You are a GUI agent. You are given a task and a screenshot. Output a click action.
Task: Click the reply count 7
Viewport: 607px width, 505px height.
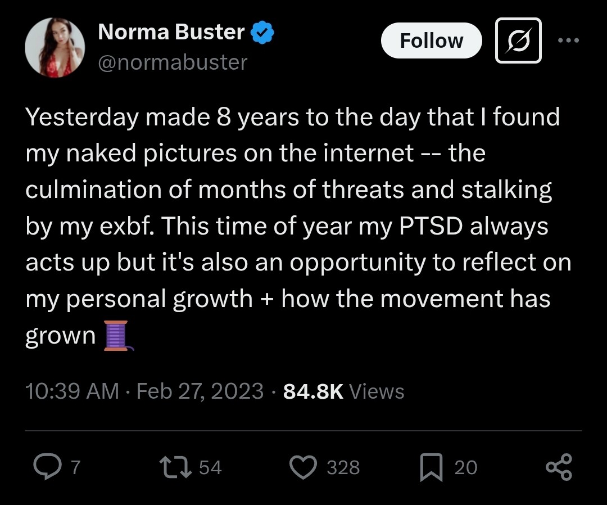[x=76, y=467]
